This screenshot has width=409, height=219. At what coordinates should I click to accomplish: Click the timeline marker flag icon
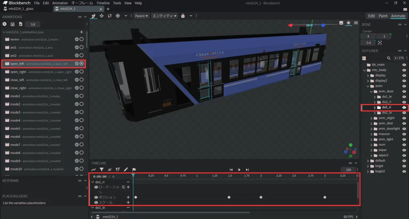click(134, 170)
